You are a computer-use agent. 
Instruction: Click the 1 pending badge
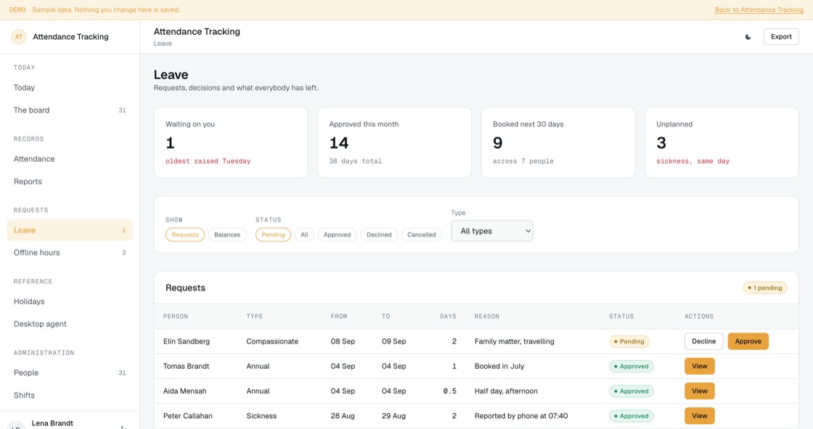(765, 288)
